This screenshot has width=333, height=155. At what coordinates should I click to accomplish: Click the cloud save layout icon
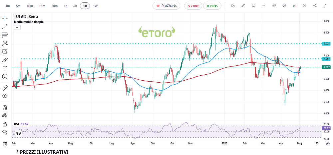point(253,6)
